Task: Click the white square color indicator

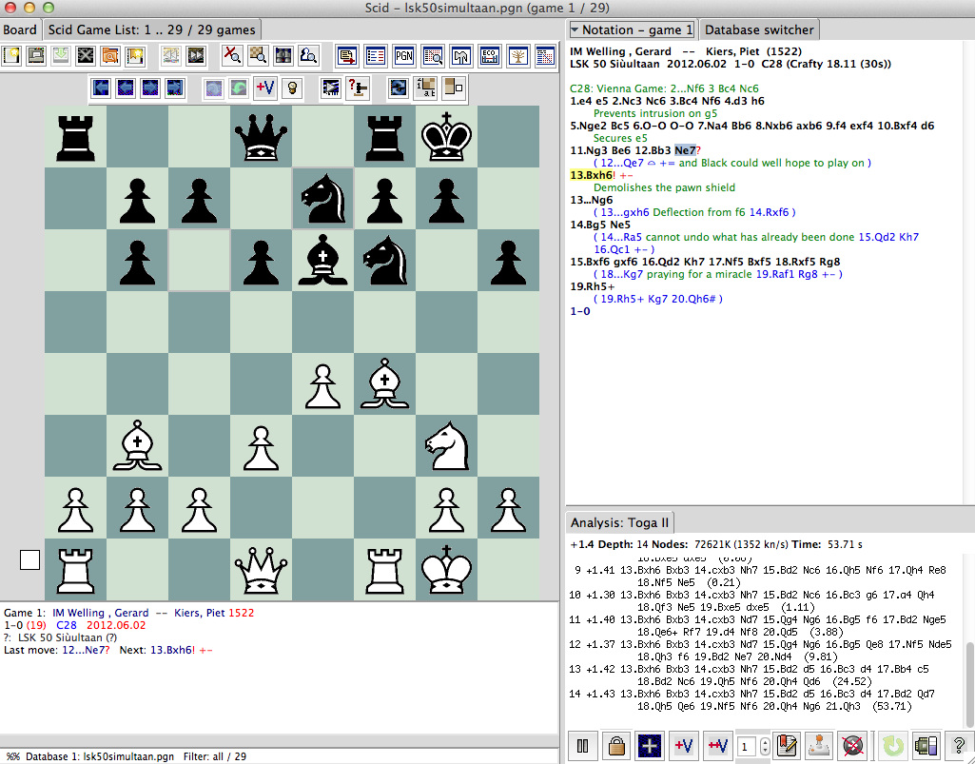Action: pyautogui.click(x=29, y=559)
